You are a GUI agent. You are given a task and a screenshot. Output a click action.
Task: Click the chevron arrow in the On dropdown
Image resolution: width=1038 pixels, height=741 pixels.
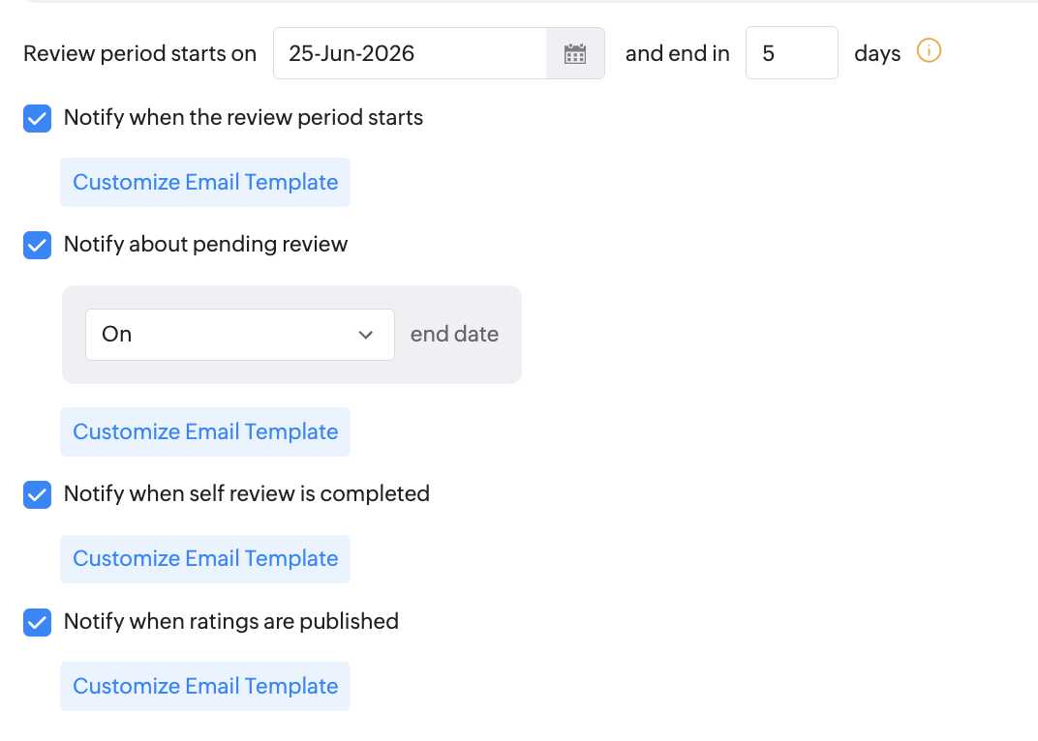(x=366, y=335)
